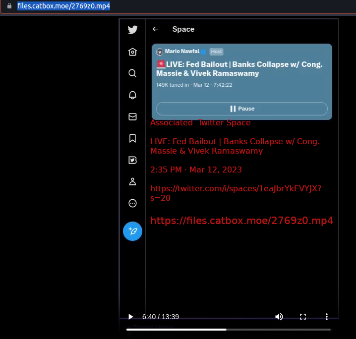Click the browser address bar URL
The image size is (356, 339).
[x=64, y=6]
